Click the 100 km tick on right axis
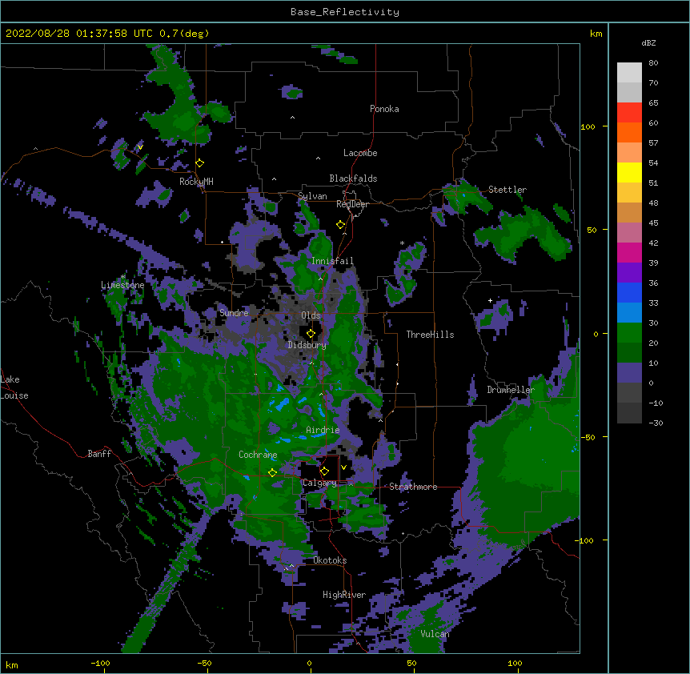The width and height of the screenshot is (690, 674). [x=588, y=126]
